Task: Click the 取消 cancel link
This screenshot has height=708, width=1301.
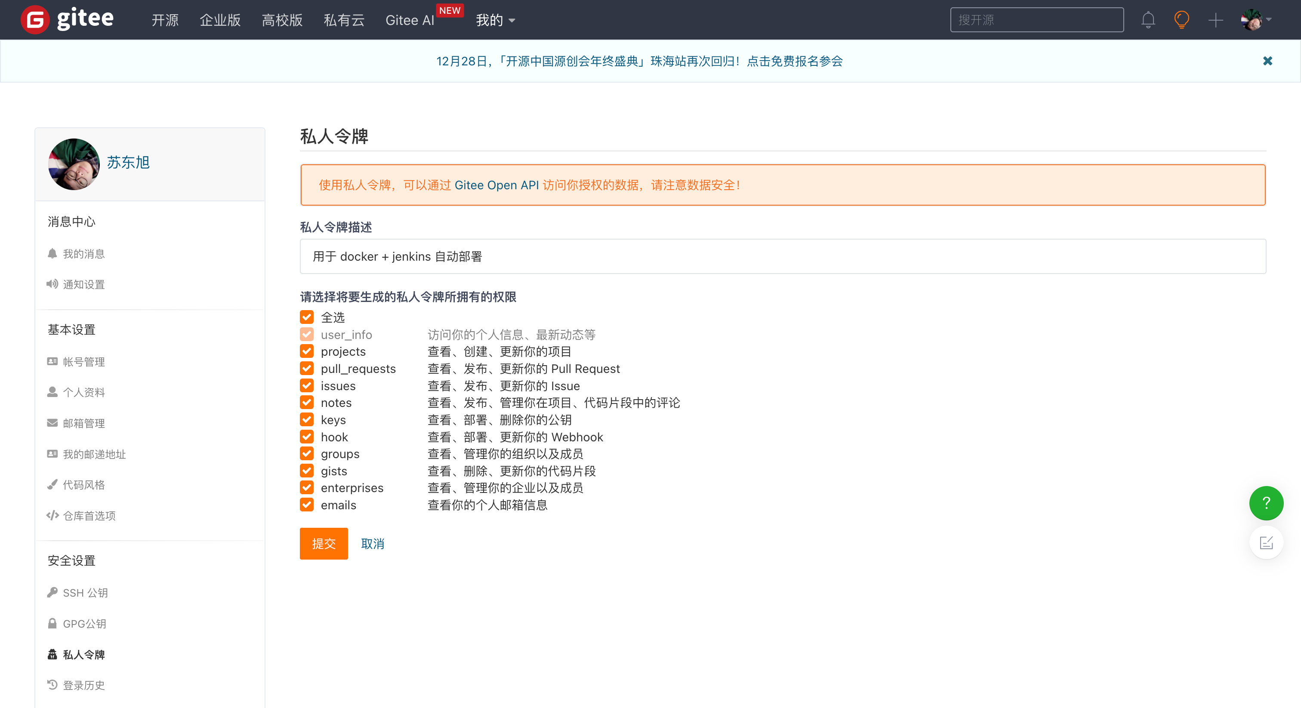Action: click(x=372, y=543)
